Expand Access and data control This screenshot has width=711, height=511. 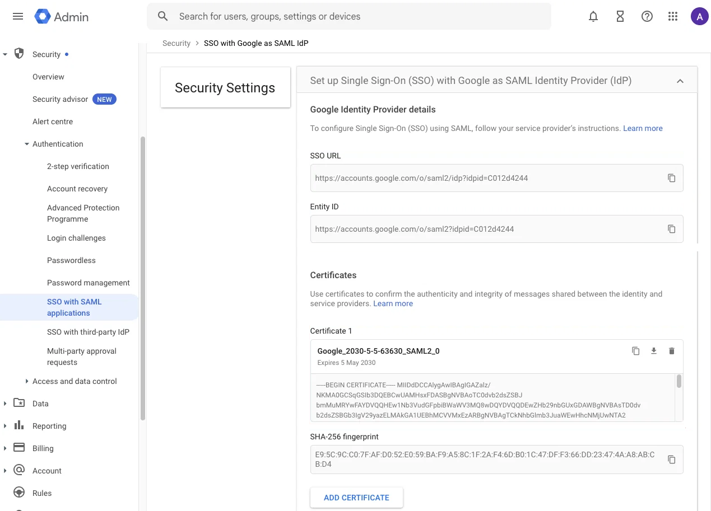(x=26, y=381)
